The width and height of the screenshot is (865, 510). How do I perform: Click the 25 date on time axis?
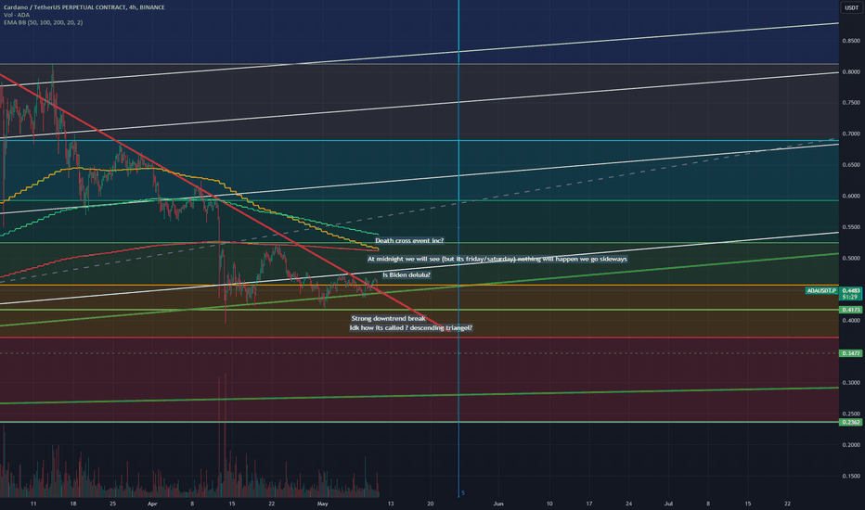(x=113, y=504)
